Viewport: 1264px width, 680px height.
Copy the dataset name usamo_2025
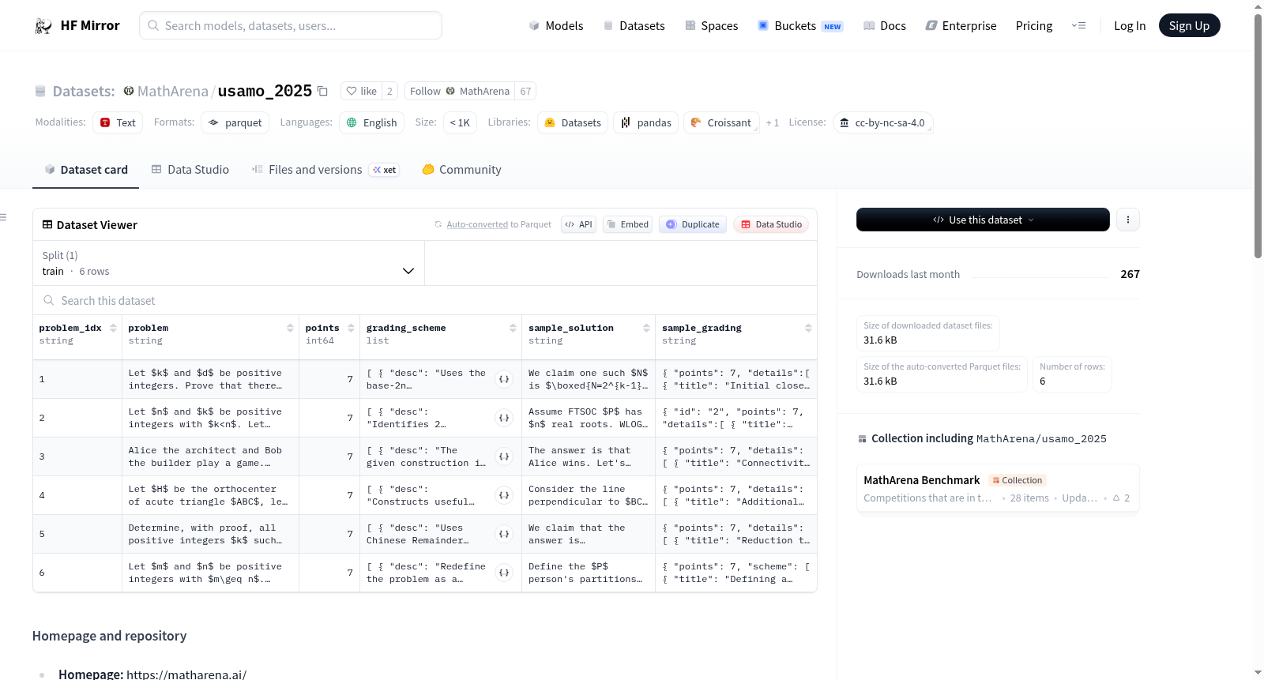tap(322, 91)
